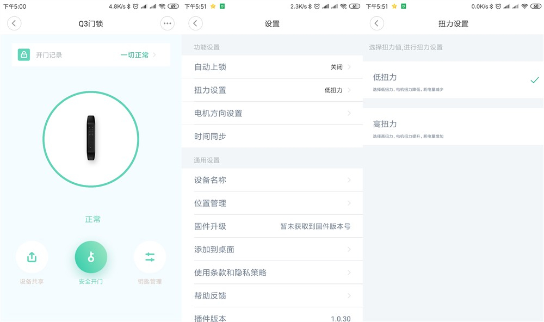
Task: Open 使用条款和隐私策略 terms page
Action: 272,273
